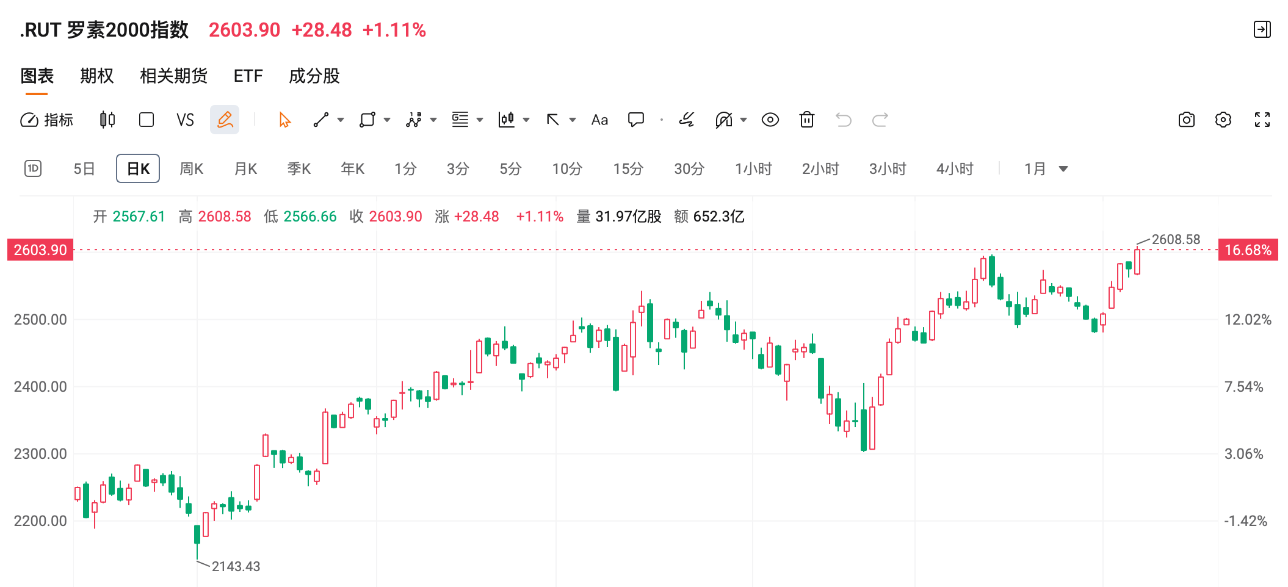Click the 16.68% percentage axis label
Screen dimensions: 1288x587
pyautogui.click(x=1248, y=250)
